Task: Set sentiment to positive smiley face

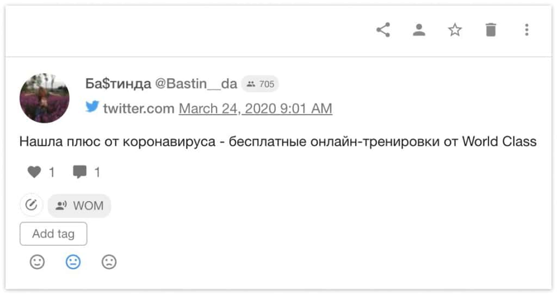Action: [38, 262]
